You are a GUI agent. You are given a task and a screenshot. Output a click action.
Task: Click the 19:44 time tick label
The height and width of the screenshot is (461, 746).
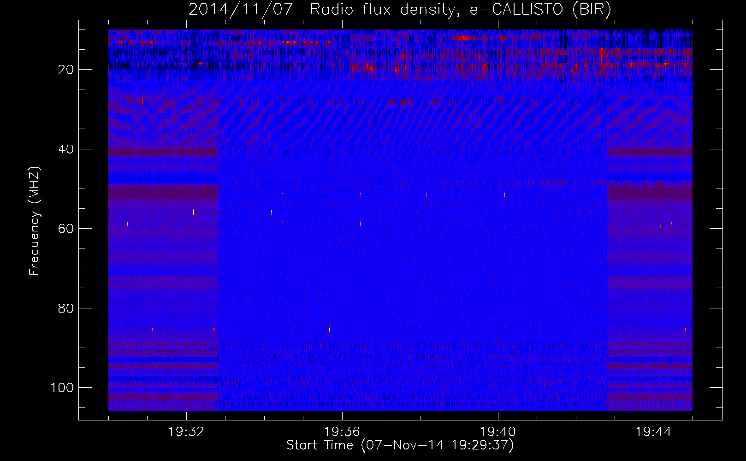[x=654, y=432]
